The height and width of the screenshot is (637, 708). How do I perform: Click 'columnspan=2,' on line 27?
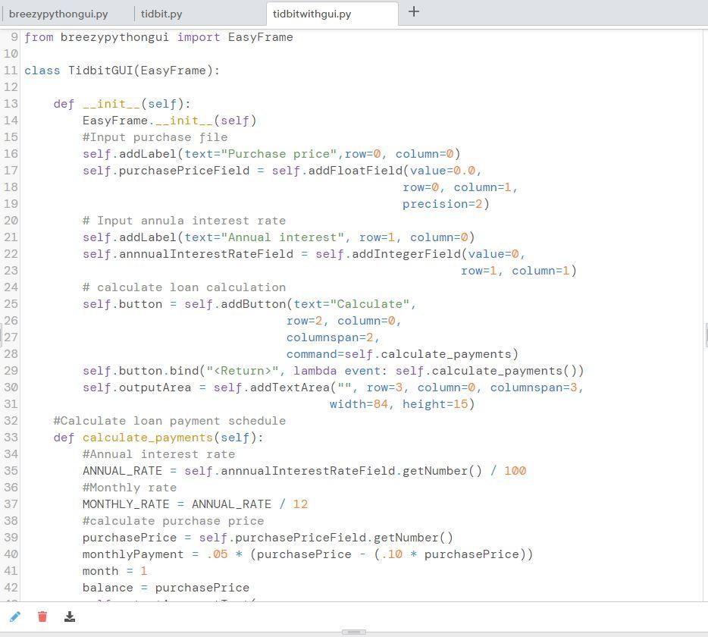coord(334,337)
